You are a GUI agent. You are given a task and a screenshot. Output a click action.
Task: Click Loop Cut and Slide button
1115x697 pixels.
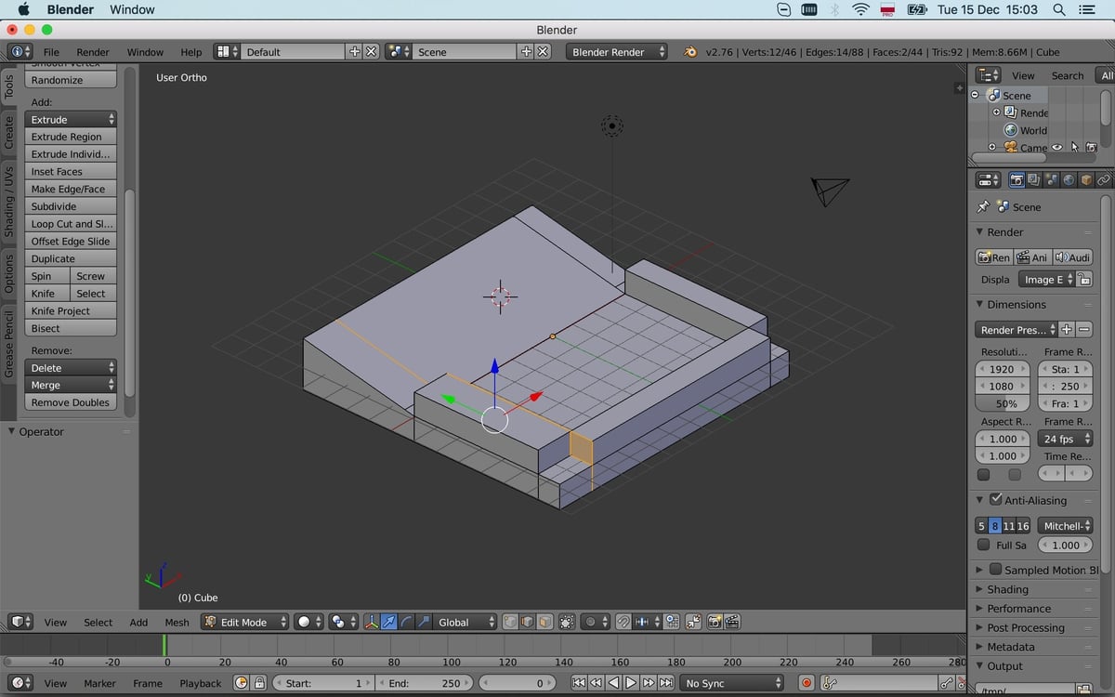click(x=71, y=224)
